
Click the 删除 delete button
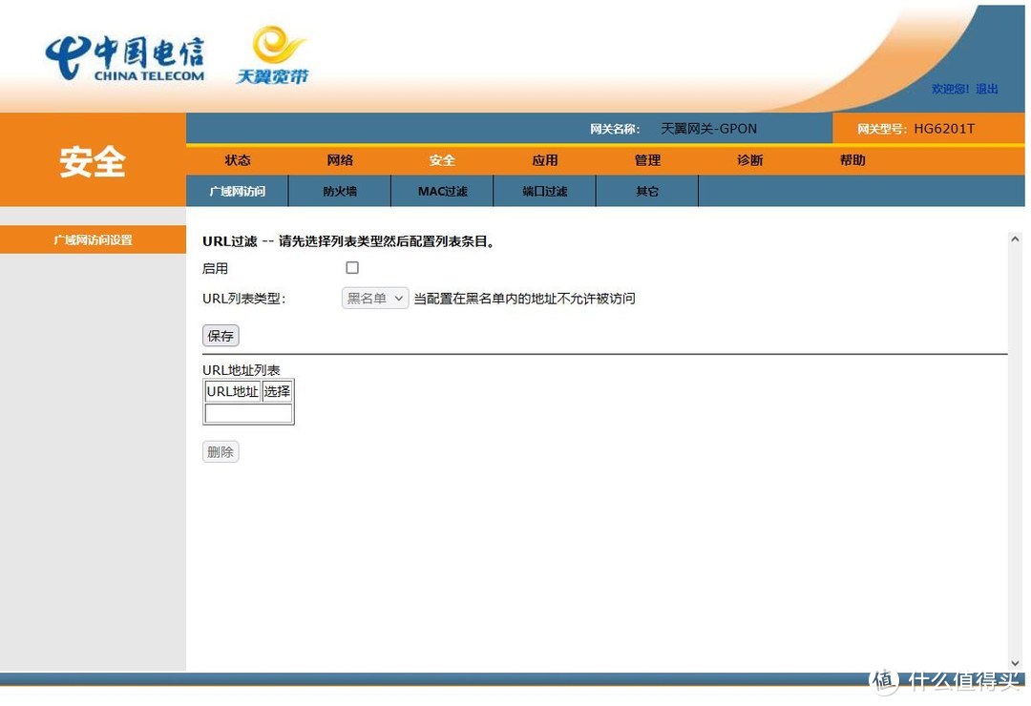(x=220, y=451)
